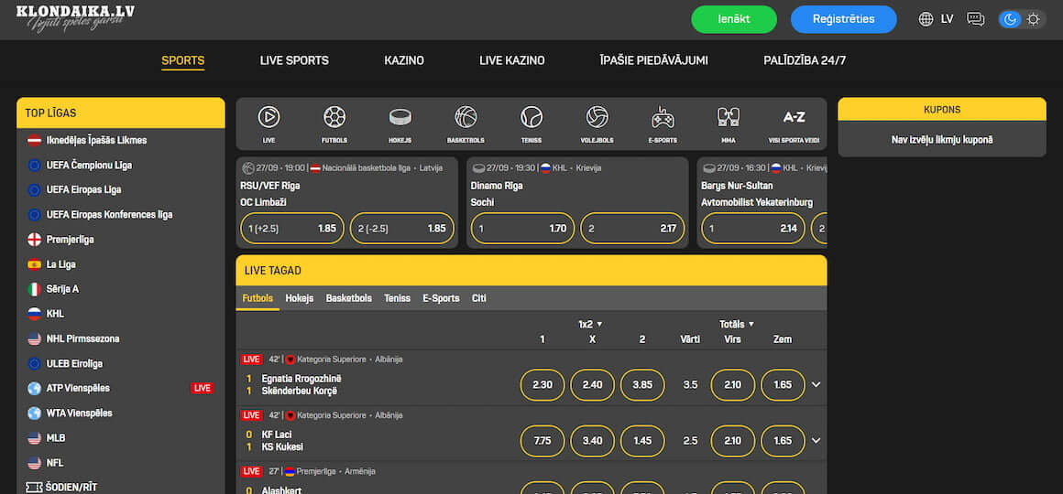Go to the SPORTS menu
The width and height of the screenshot is (1063, 494).
point(183,60)
